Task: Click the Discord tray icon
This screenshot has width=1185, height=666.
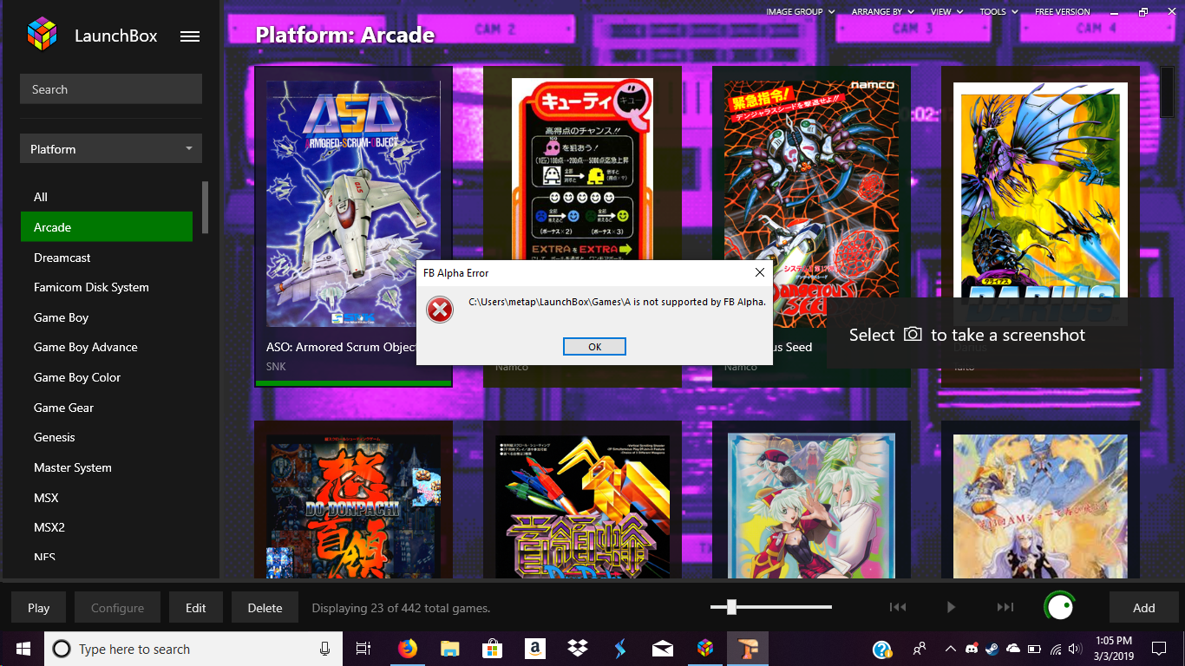Action: tap(971, 649)
